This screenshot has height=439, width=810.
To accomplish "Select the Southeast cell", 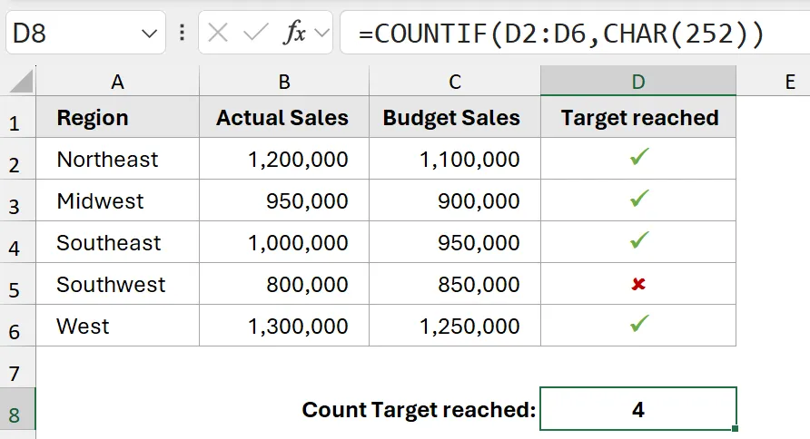I will (x=118, y=242).
